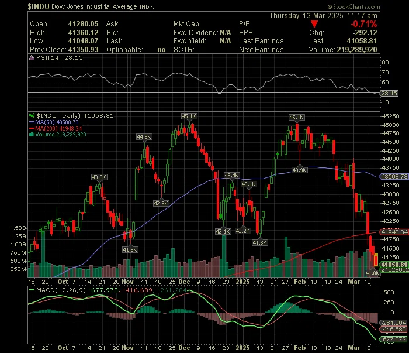Click the RSI 28.15 value tag

tap(389, 93)
